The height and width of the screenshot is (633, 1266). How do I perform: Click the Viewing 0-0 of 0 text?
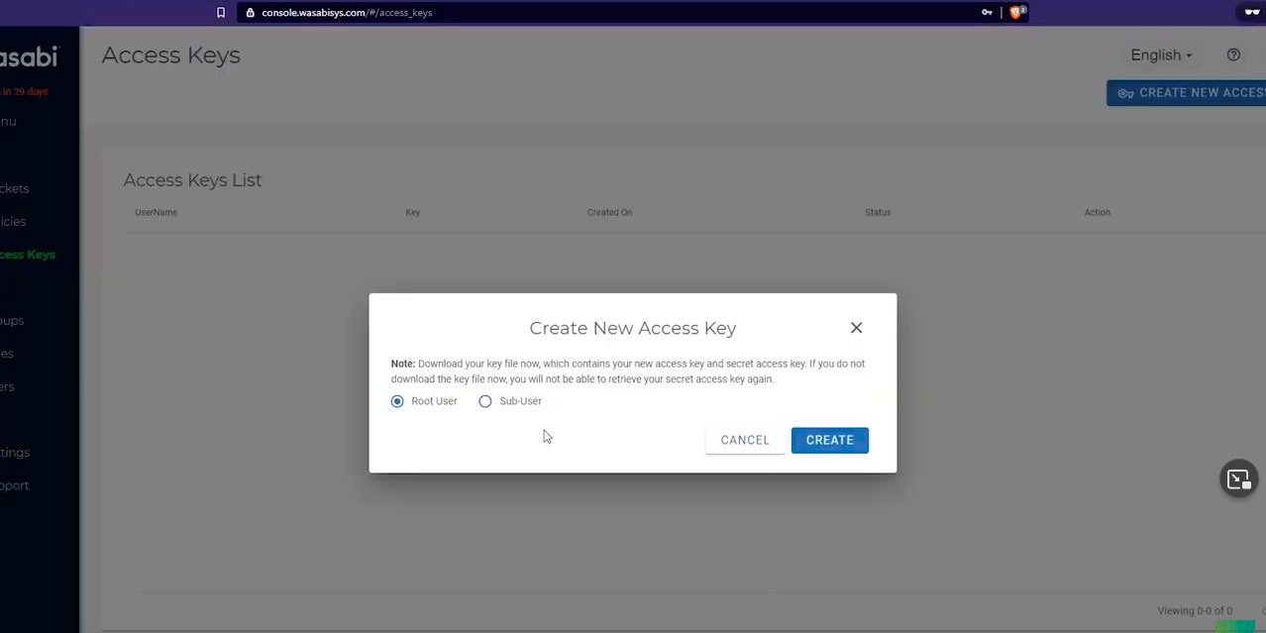pos(1195,611)
